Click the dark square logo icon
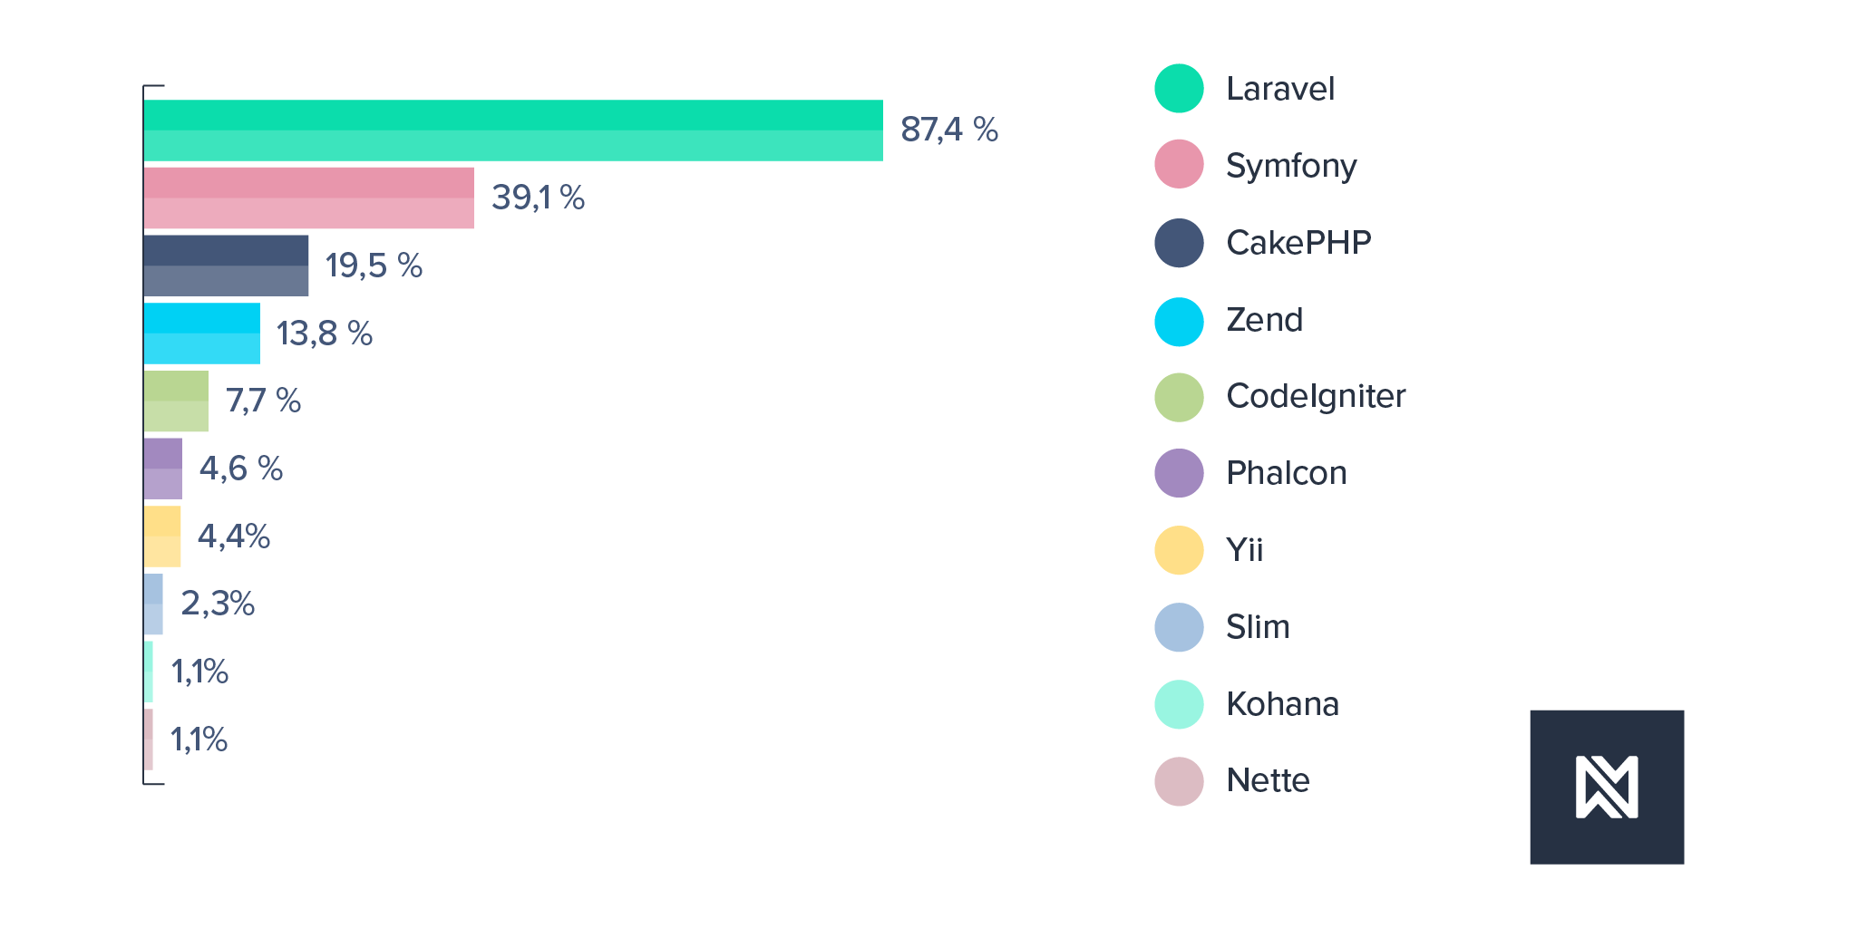Viewport: 1857px width, 928px height. 1607,787
